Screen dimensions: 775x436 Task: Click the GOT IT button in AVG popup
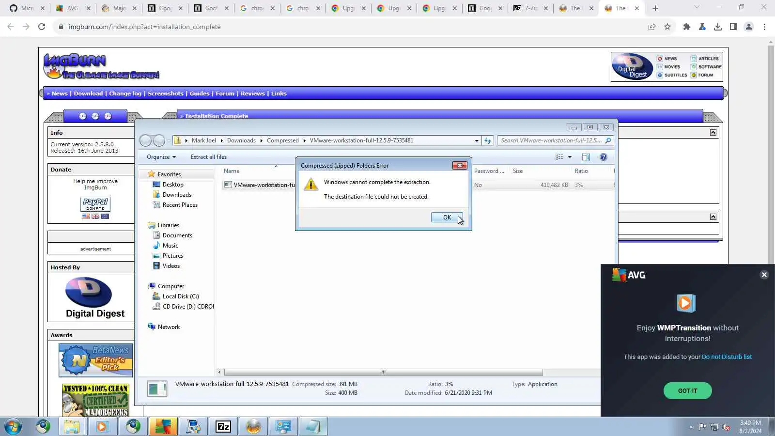coord(687,390)
